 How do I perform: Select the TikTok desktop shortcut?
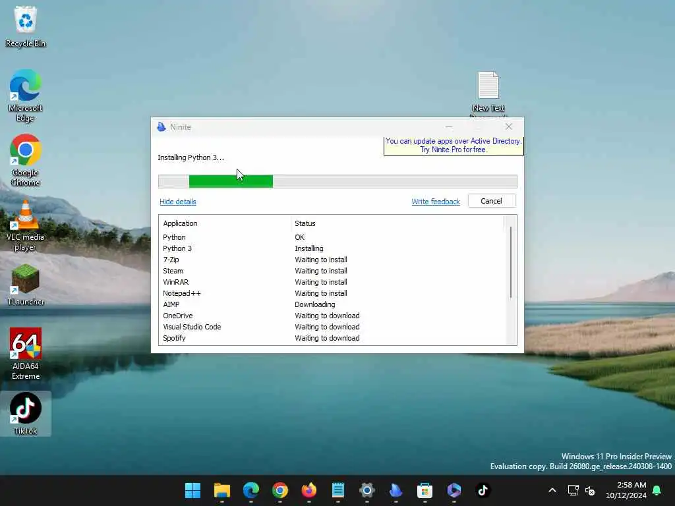tap(26, 414)
